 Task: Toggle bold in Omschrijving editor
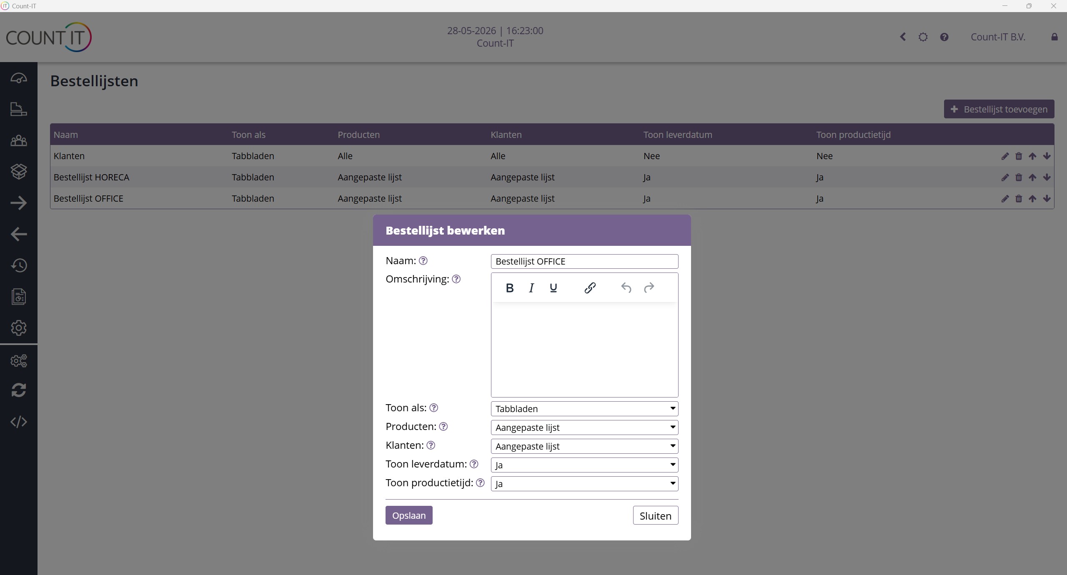509,288
